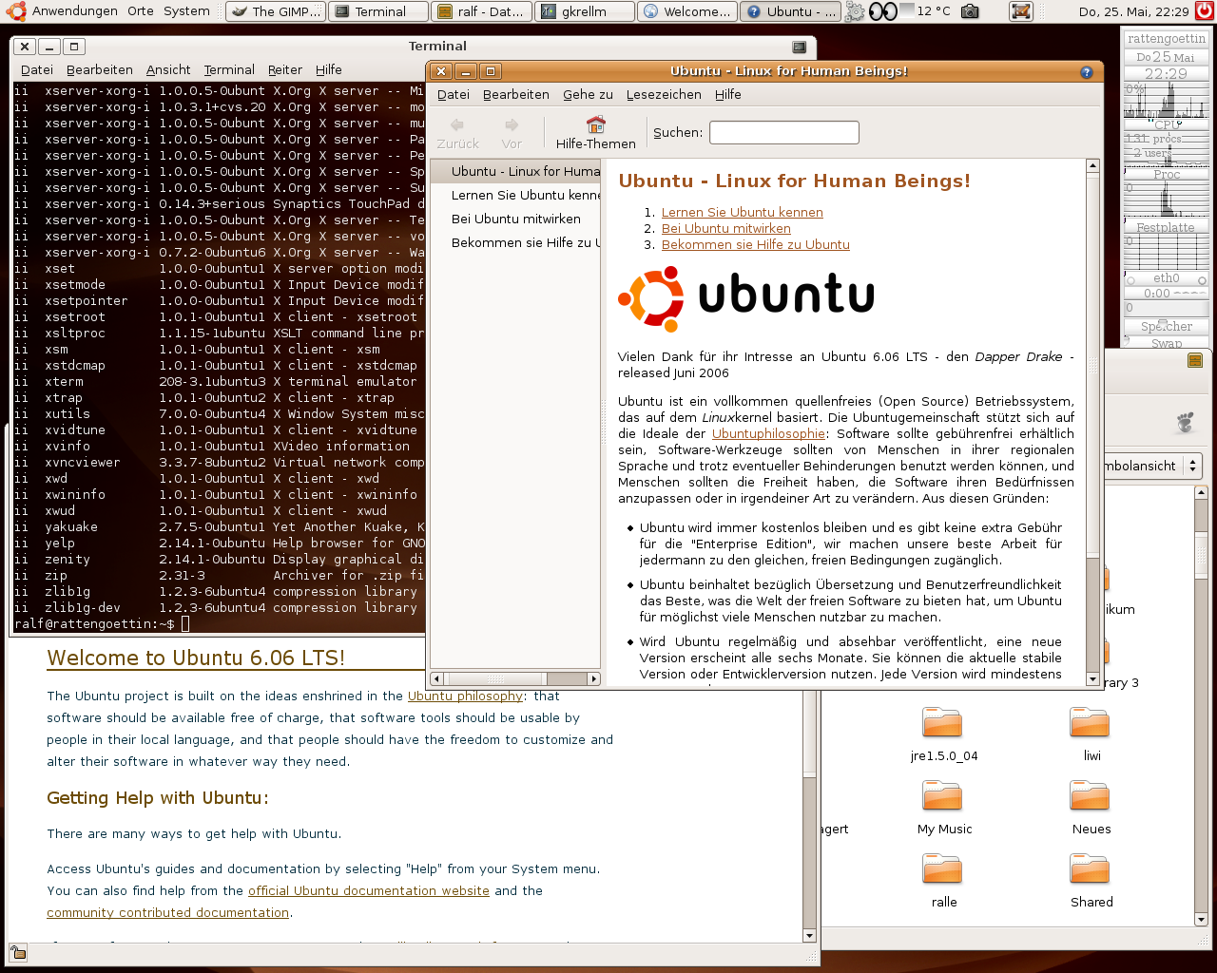Viewport: 1217px width, 973px height.
Task: Open the Shared folder icon
Action: point(1090,869)
